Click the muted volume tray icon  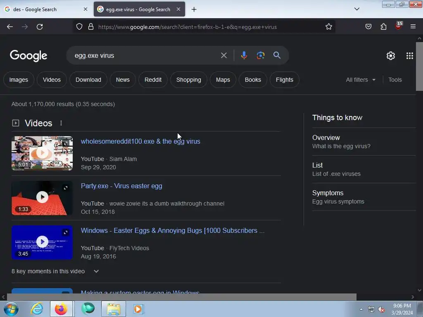(381, 310)
